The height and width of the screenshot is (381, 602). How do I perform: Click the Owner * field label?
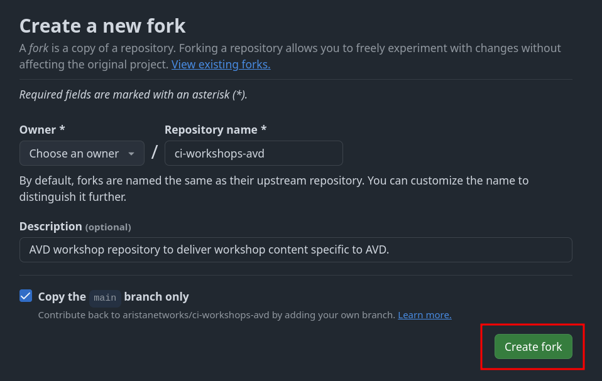(x=42, y=130)
